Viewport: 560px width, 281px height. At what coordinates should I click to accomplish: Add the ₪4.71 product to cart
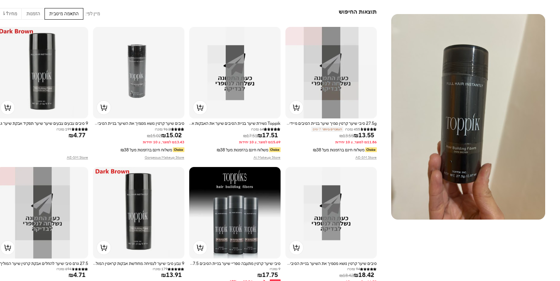pyautogui.click(x=8, y=248)
